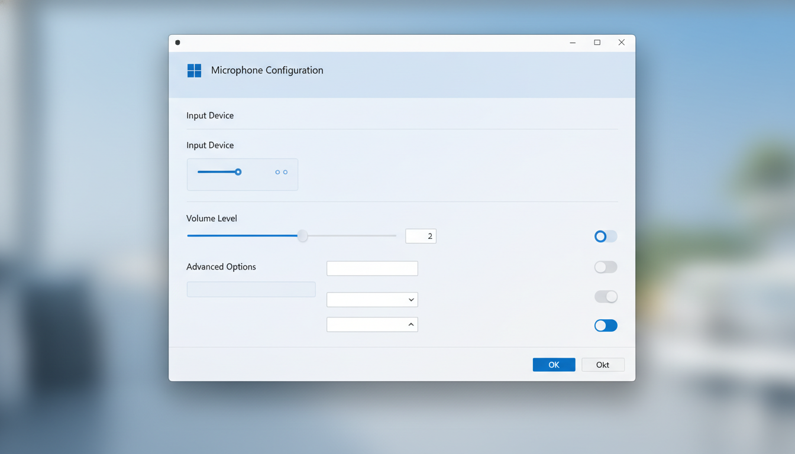
Task: Click the empty text field next to Advanced Options
Action: [x=371, y=268]
